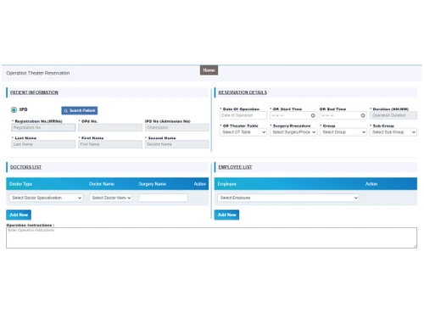Click the magnifier icon in Search Patient
The image size is (424, 318).
65,111
